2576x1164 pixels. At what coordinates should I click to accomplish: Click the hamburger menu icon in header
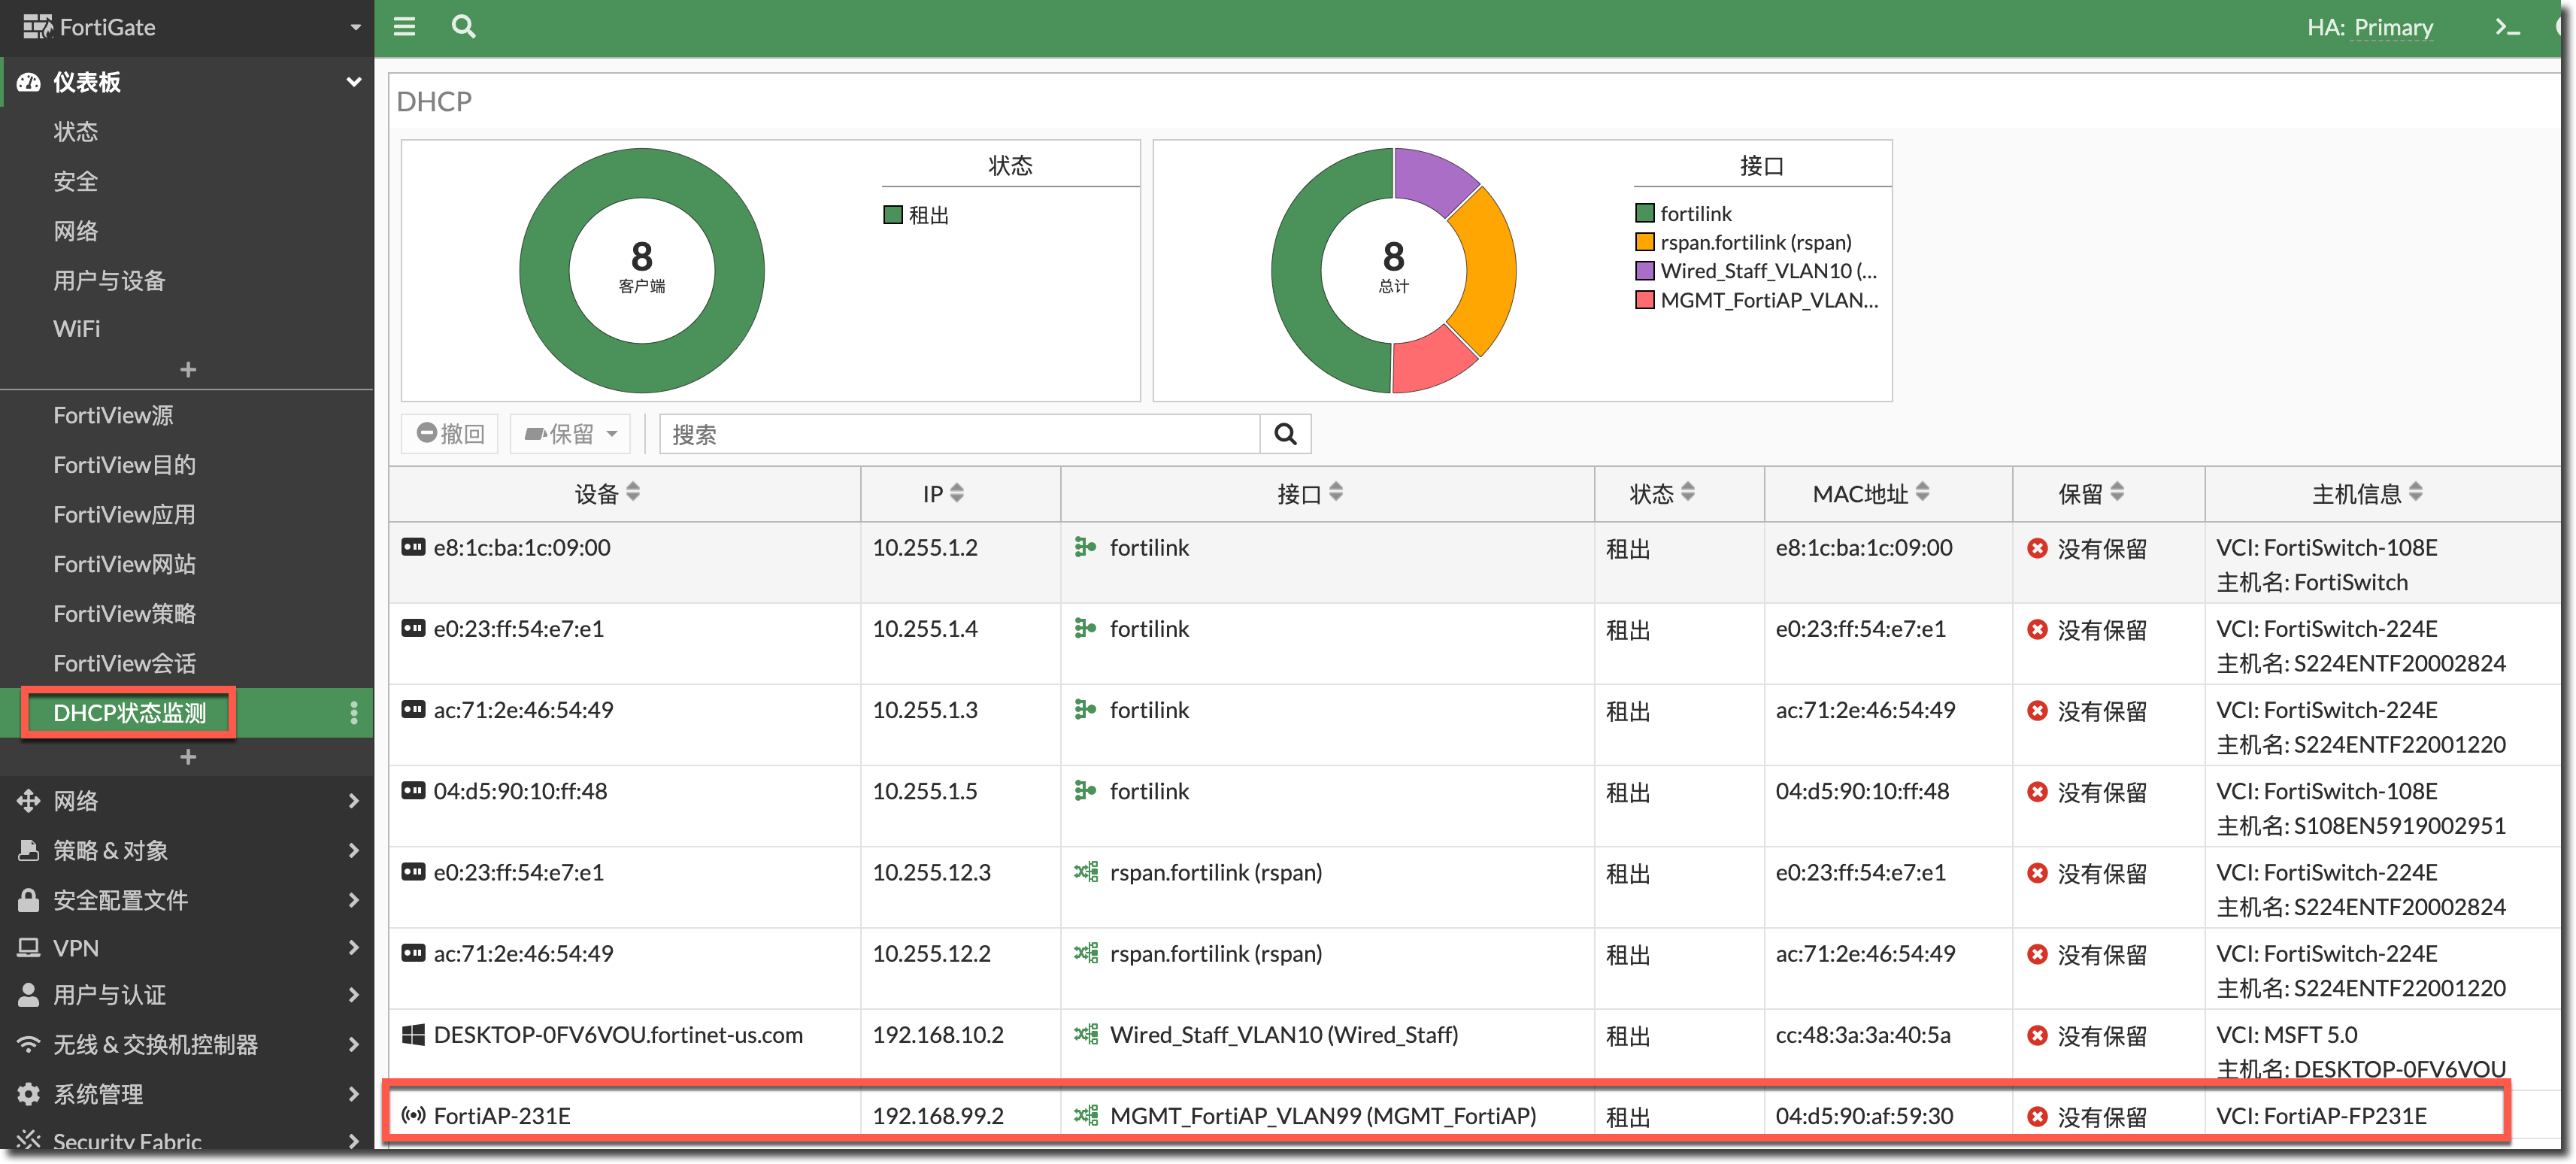[x=404, y=27]
